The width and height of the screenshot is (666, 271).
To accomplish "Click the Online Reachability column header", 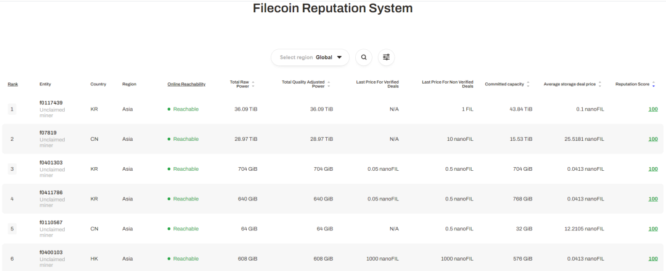I will tap(186, 84).
